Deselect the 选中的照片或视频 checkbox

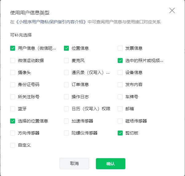pyautogui.click(x=120, y=61)
